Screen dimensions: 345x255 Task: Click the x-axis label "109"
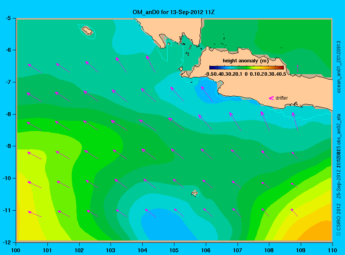coord(301,250)
